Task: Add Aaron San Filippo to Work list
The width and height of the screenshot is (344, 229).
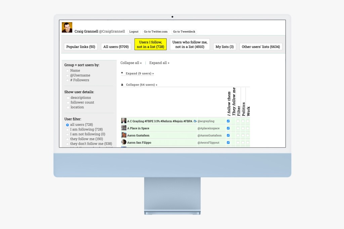Action: [248, 143]
